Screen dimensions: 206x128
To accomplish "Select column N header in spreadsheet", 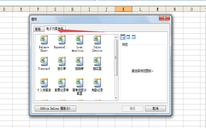I will (x=175, y=9).
